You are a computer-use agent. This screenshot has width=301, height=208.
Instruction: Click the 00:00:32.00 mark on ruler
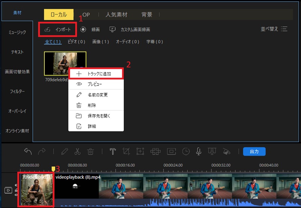[x=221, y=165]
